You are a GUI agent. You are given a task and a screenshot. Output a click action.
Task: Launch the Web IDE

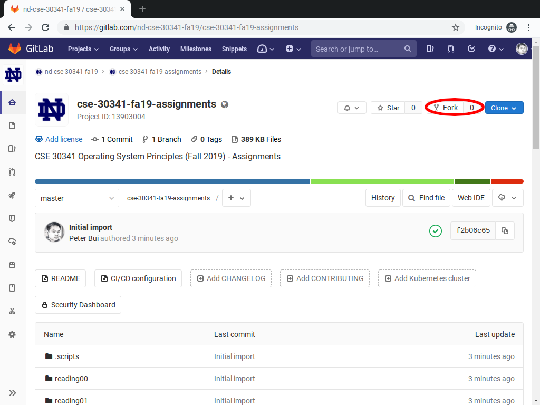(x=471, y=198)
